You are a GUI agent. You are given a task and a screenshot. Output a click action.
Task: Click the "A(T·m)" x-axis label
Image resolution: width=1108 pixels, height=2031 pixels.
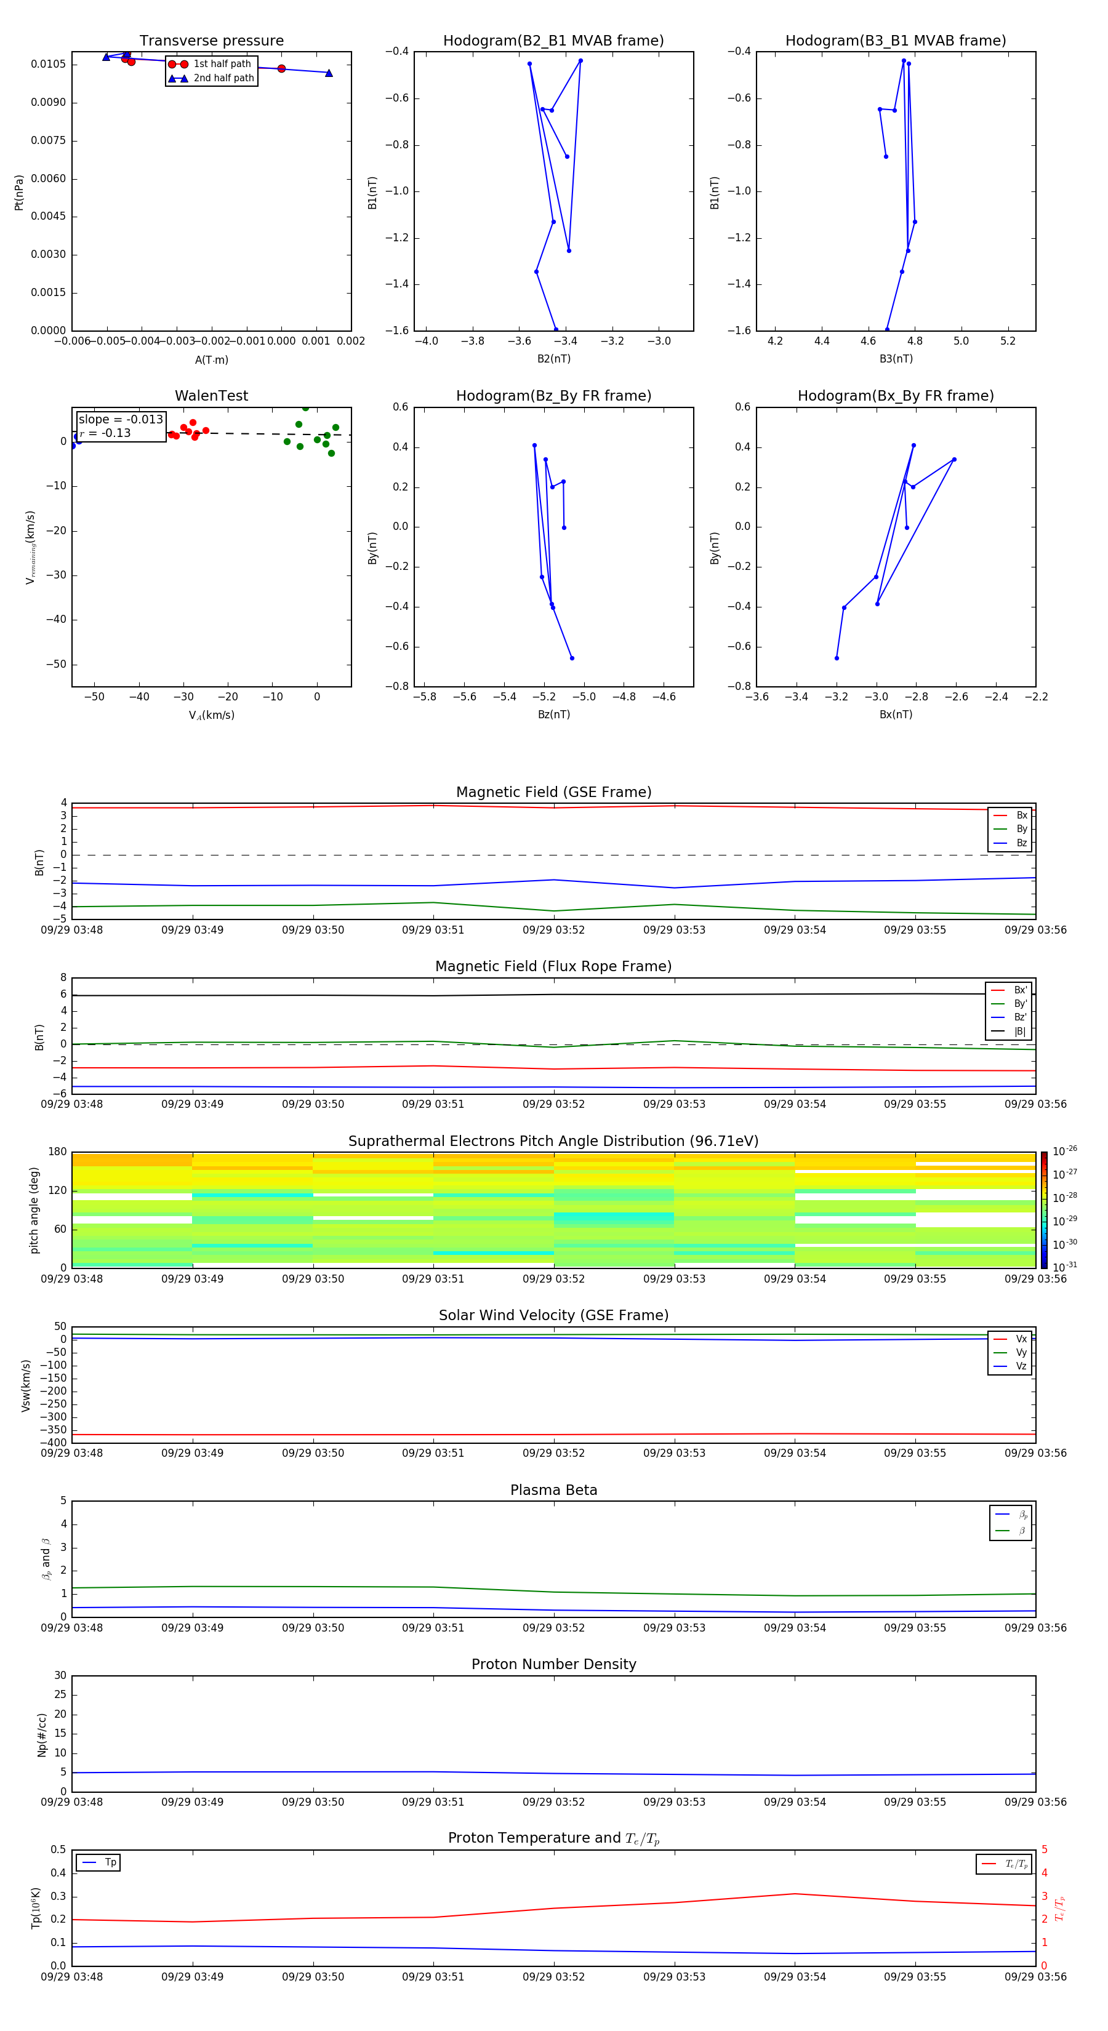click(x=211, y=360)
